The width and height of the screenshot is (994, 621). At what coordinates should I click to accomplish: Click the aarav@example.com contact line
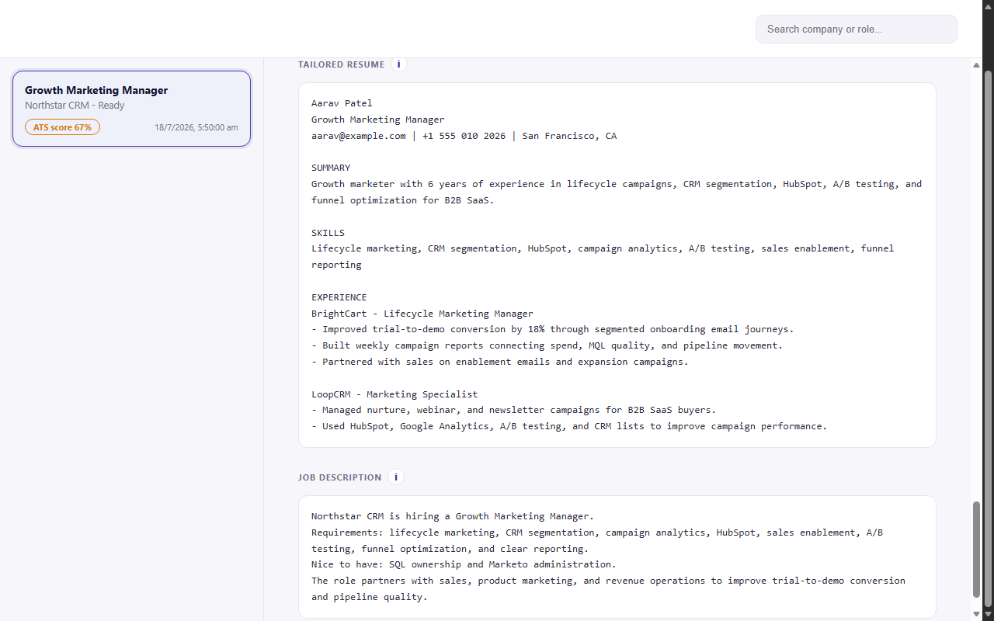coord(464,136)
